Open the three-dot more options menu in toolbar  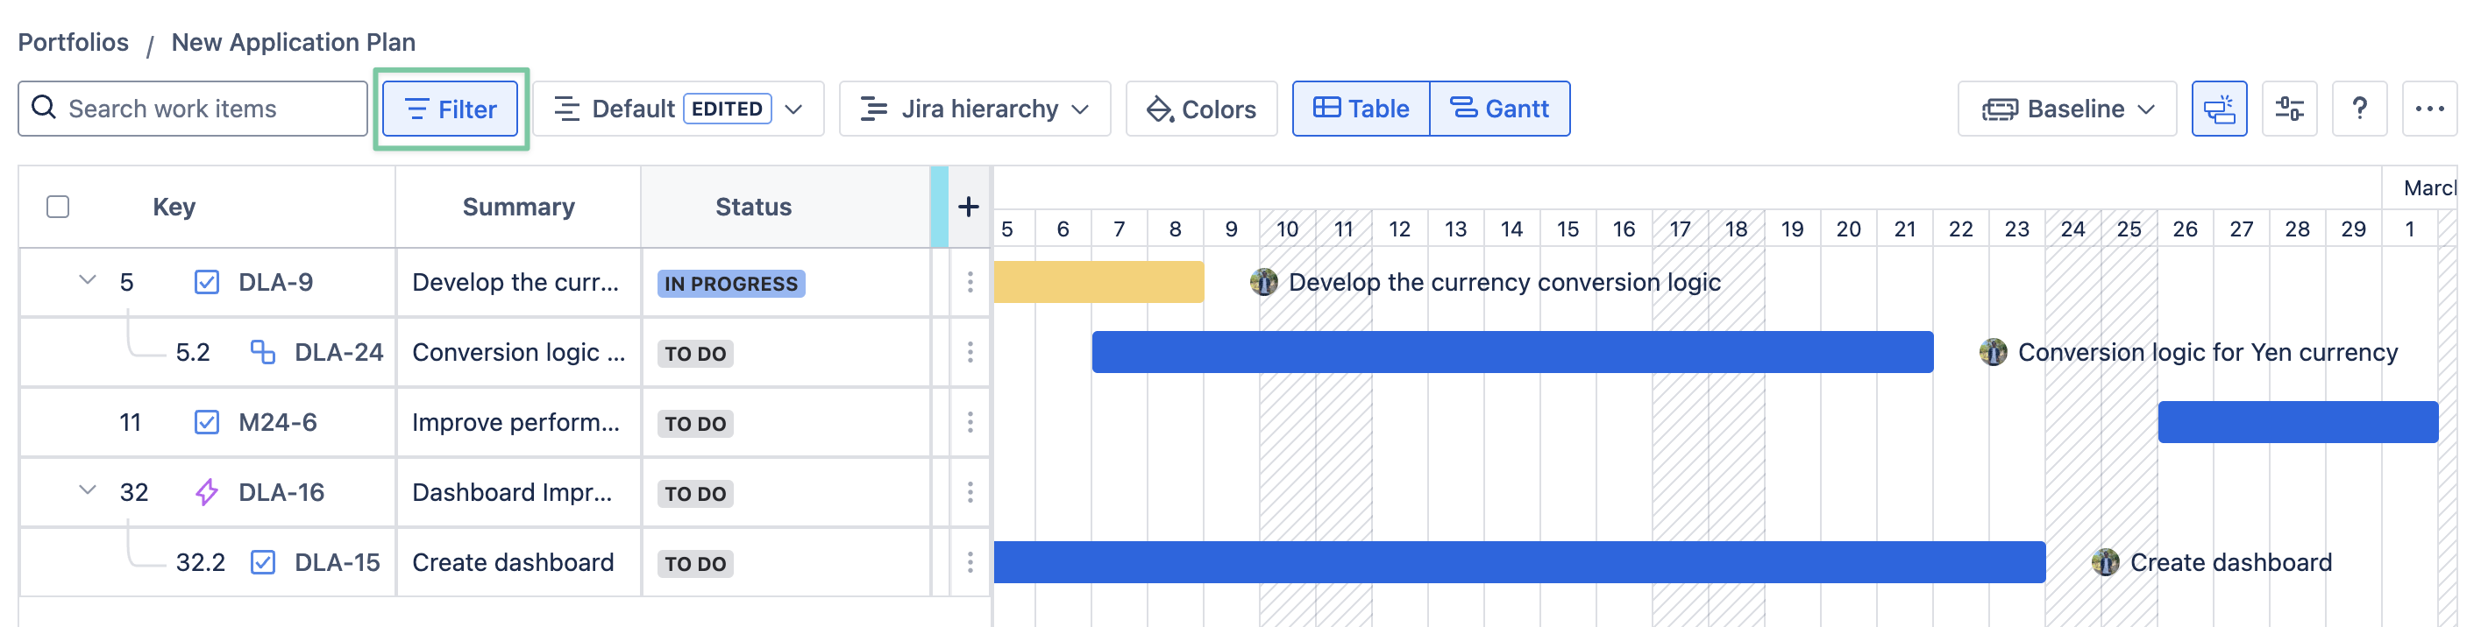pyautogui.click(x=2428, y=109)
